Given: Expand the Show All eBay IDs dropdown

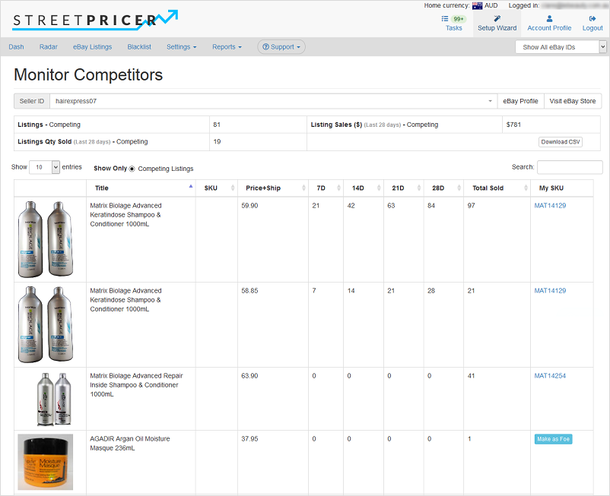Looking at the screenshot, I should click(561, 47).
